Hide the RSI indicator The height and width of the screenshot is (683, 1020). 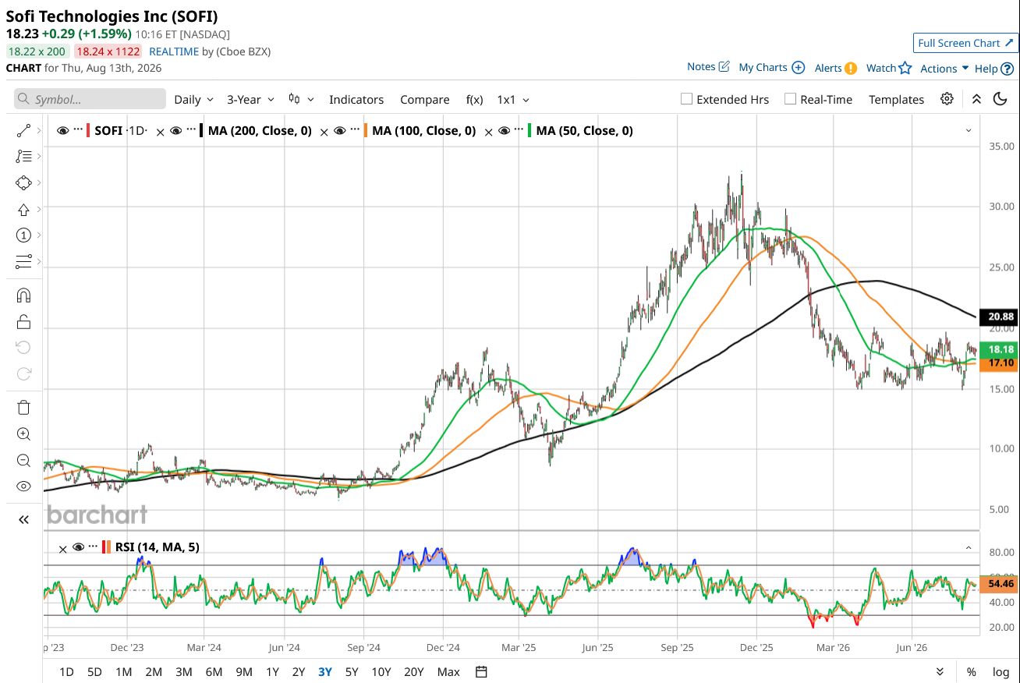pyautogui.click(x=78, y=547)
